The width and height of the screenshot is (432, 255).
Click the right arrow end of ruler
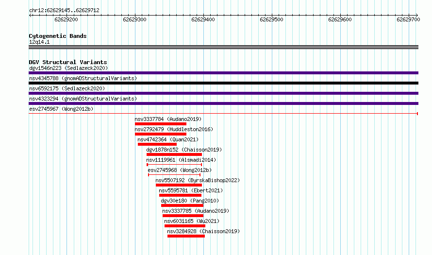click(x=417, y=15)
